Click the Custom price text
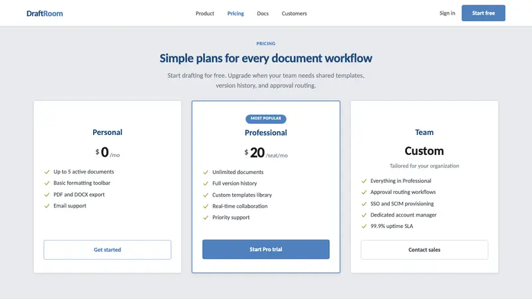Viewport: 532px width, 299px height. (424, 151)
